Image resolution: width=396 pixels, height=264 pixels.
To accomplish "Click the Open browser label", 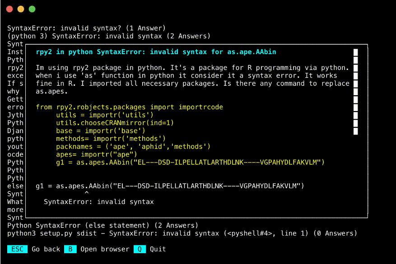I will tap(105, 249).
